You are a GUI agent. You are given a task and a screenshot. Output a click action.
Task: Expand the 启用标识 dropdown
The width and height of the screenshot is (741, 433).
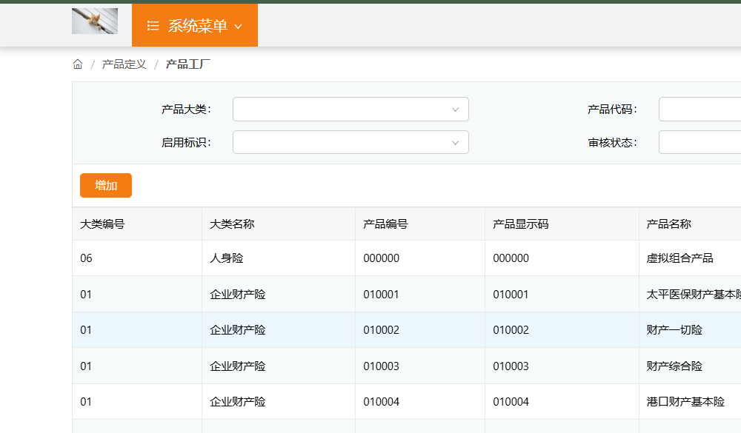coord(350,142)
